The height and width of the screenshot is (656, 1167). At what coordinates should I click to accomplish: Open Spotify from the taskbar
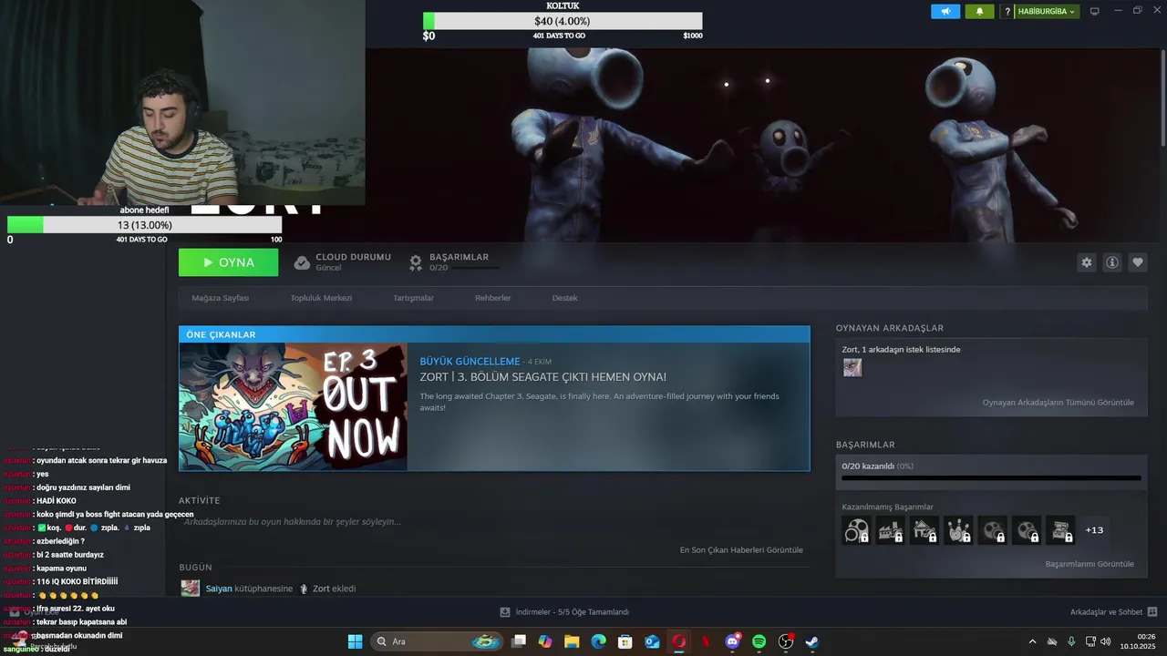click(759, 641)
